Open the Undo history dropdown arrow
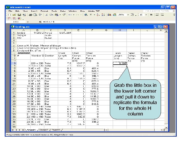Screen dimensions: 191x143 point(73,15)
